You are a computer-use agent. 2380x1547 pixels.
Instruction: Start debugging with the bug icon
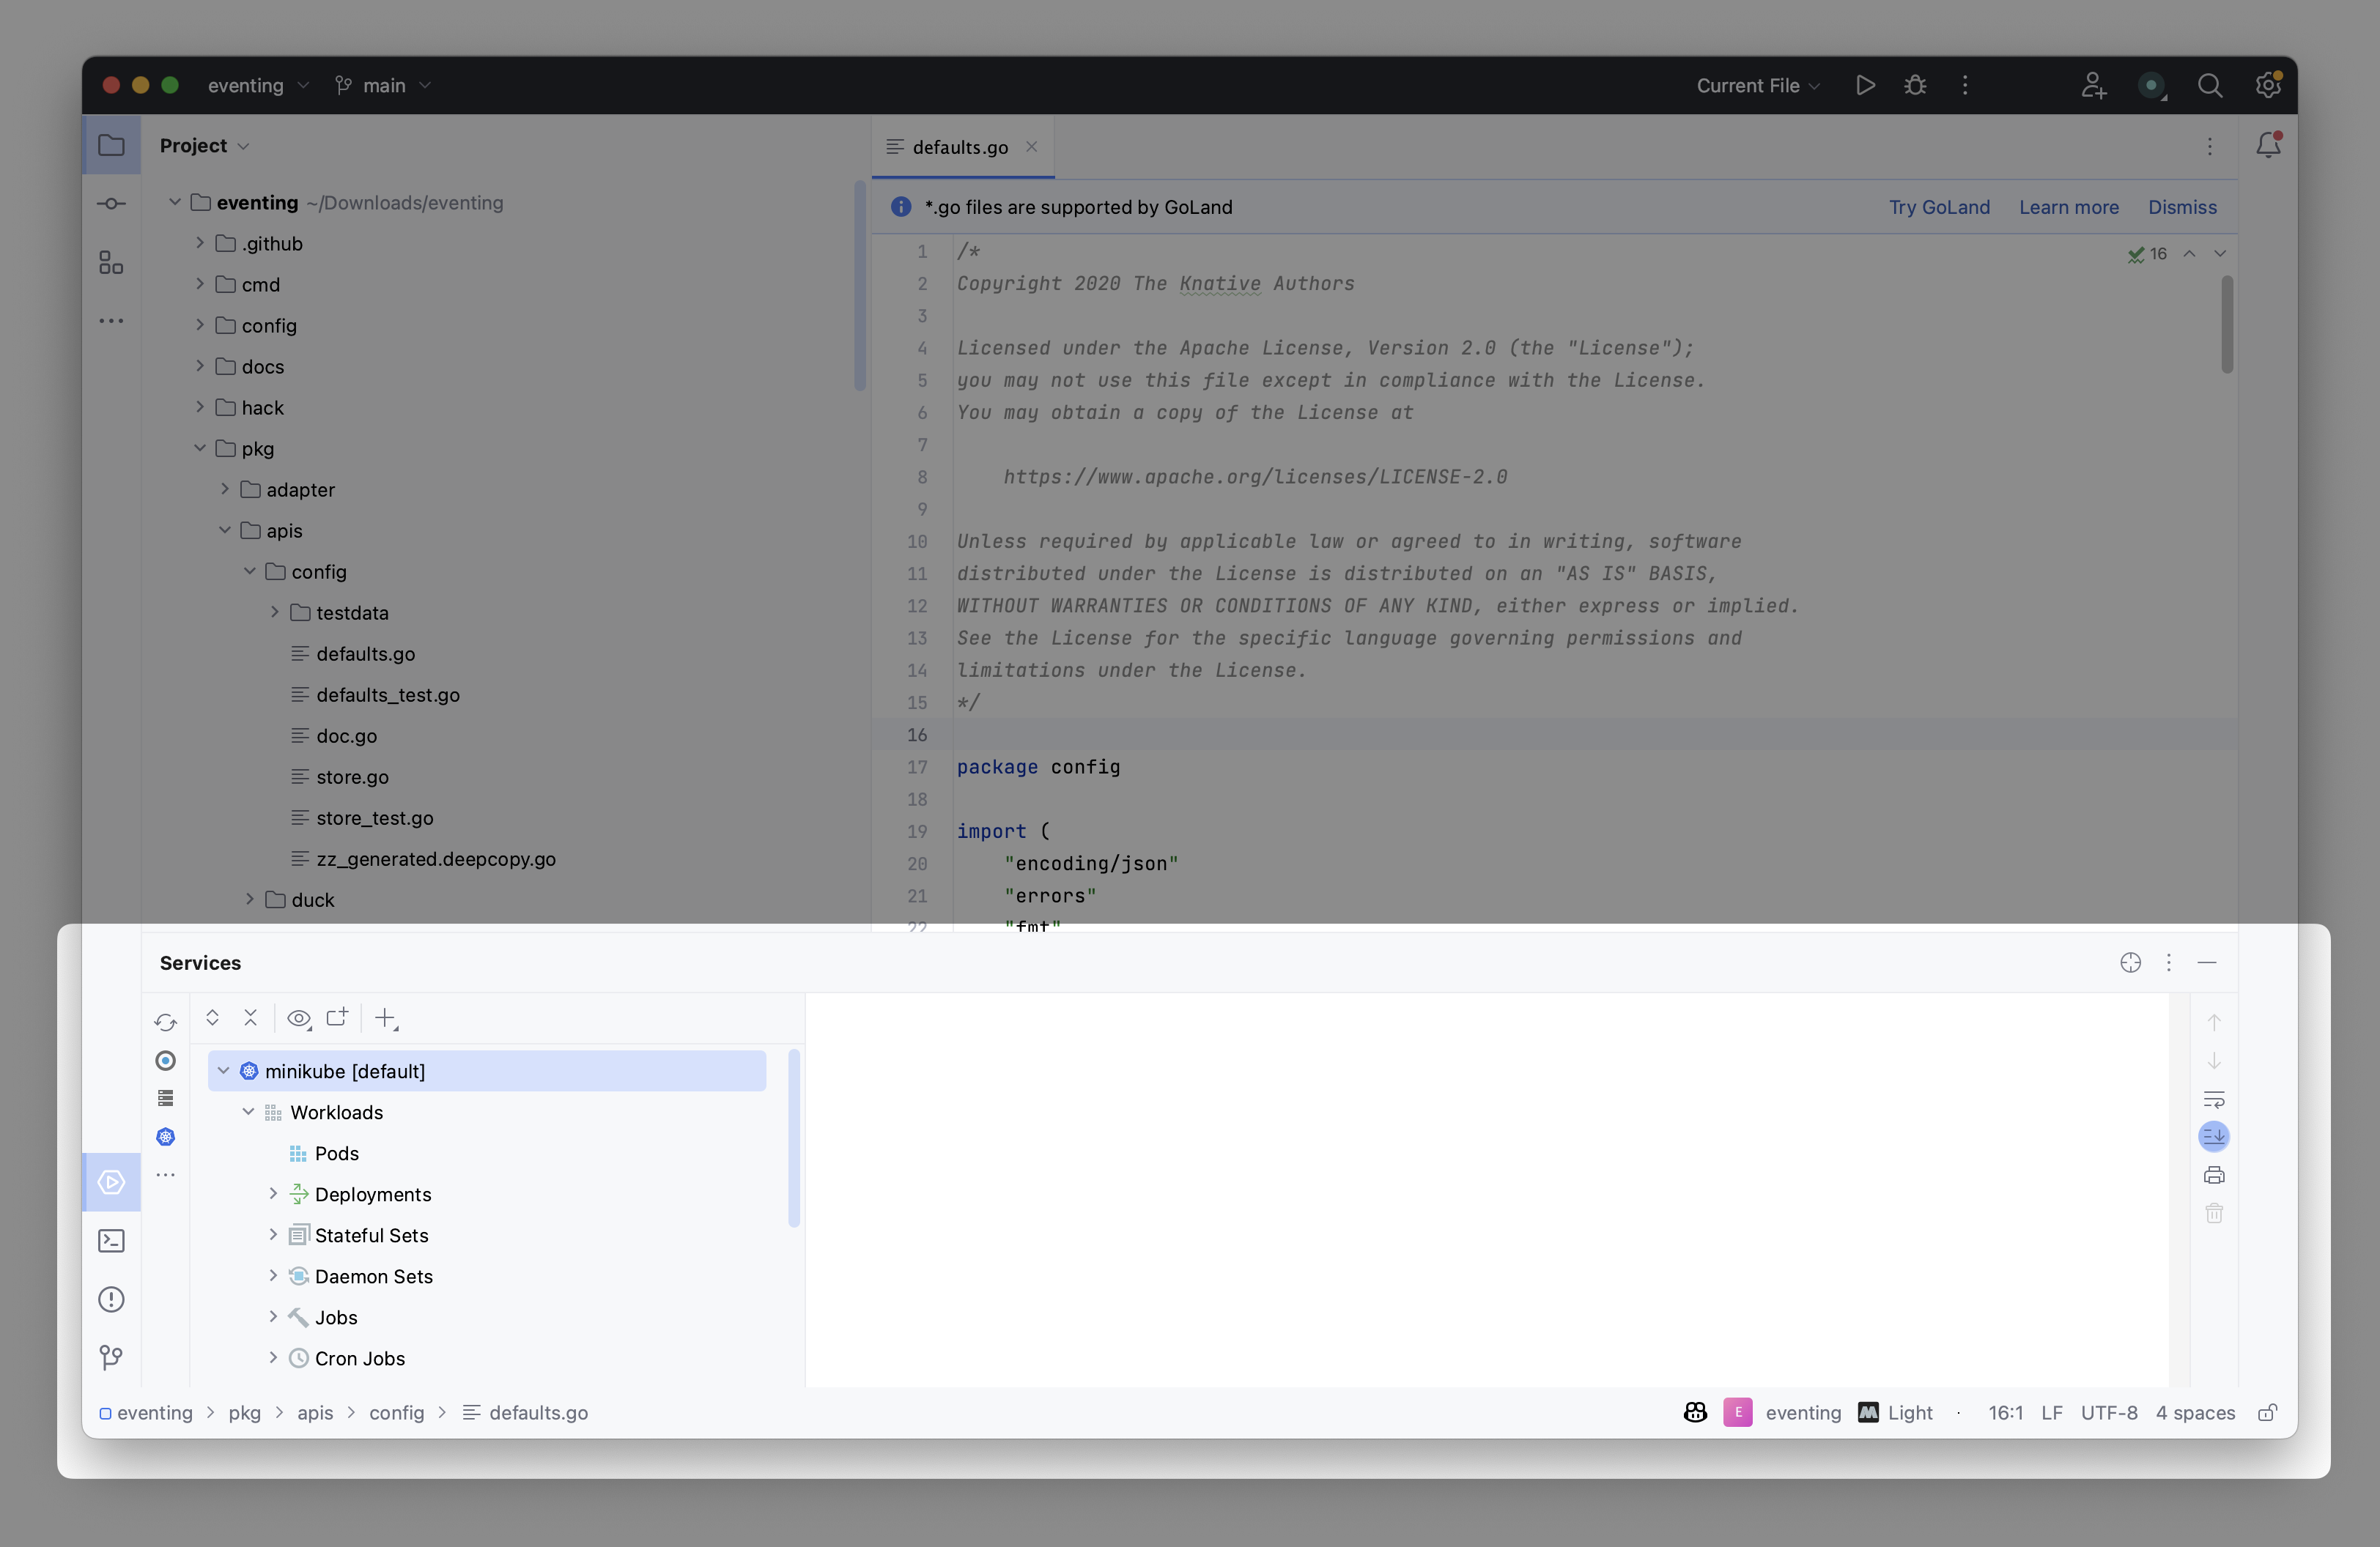coord(1914,85)
